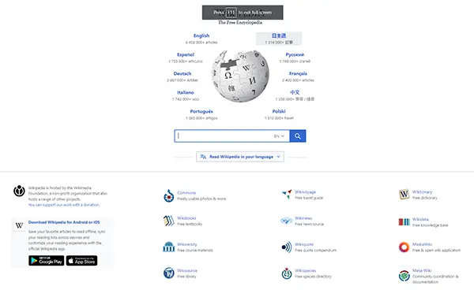Click the Meta-Wiki globe icon
This screenshot has height=290, width=474.
[x=404, y=276]
